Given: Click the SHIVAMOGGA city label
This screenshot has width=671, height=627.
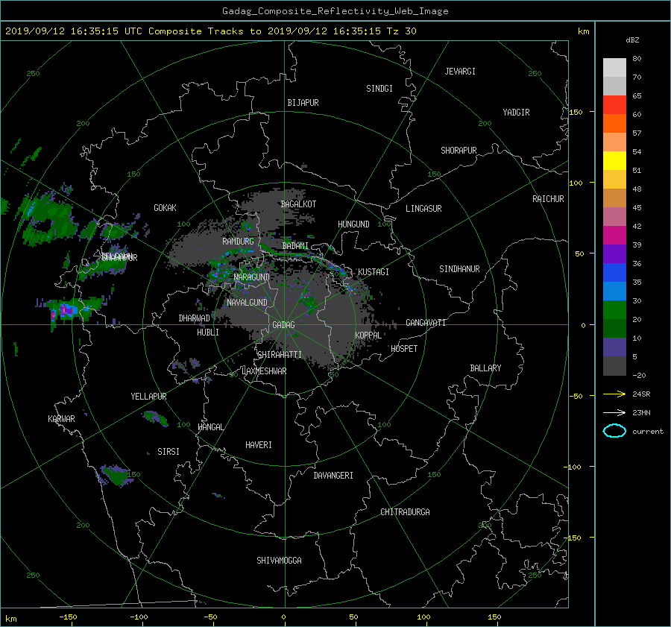Looking at the screenshot, I should coord(279,560).
